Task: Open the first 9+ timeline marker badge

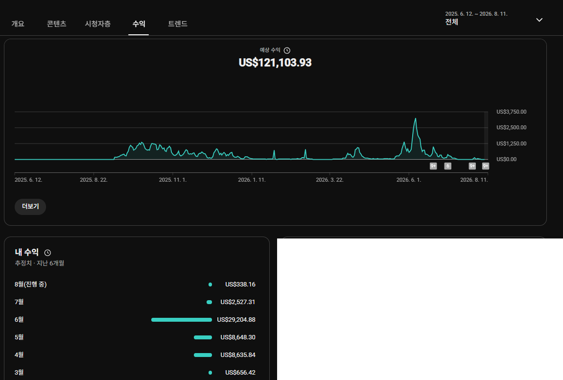Action: point(433,166)
